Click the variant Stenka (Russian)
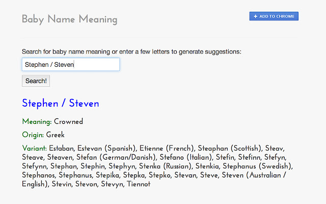This screenshot has height=204, width=326. pyautogui.click(x=166, y=166)
